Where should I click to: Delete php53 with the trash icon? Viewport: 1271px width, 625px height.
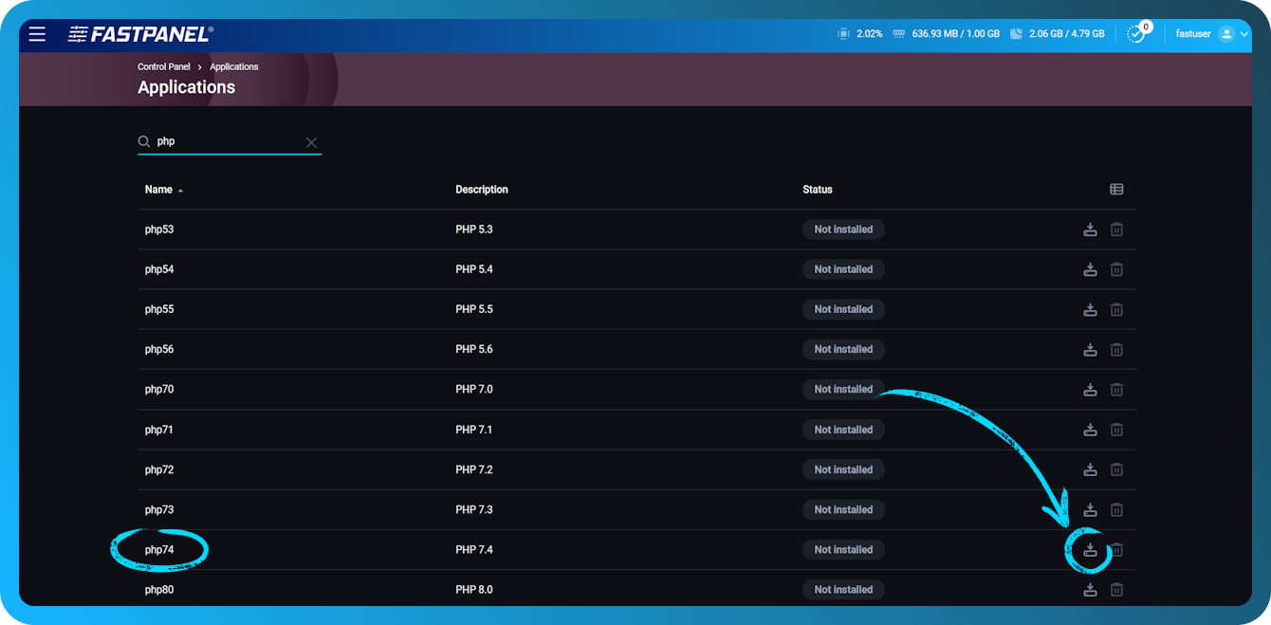(x=1116, y=229)
